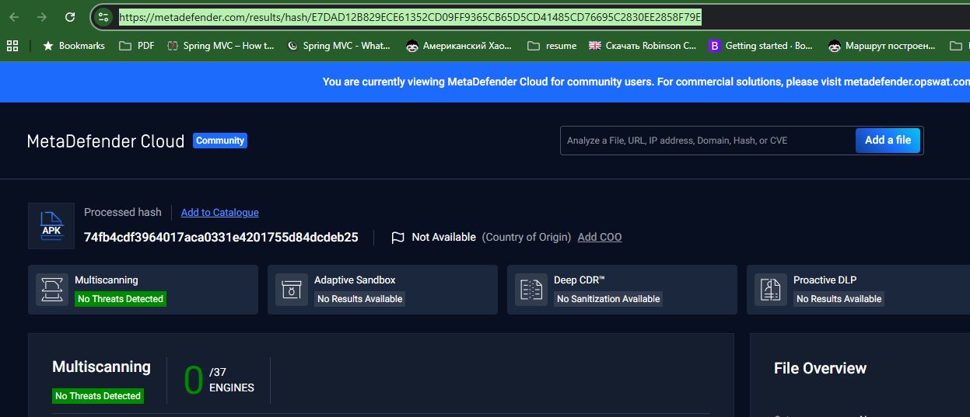
Task: Click the Adaptive Sandbox card icon
Action: [x=292, y=290]
